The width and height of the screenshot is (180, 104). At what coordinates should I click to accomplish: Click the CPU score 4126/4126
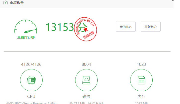coord(31,65)
